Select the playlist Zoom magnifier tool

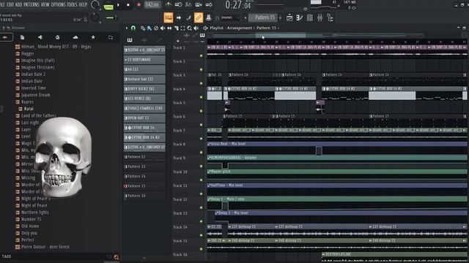(189, 28)
